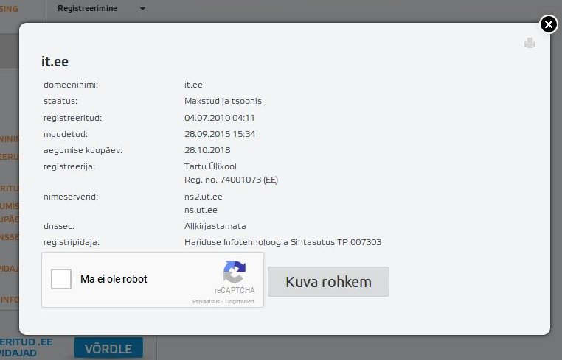Screen dimensions: 562x360
Task: Tick the 'Ma ei ole robot' checkbox
Action: (x=61, y=279)
